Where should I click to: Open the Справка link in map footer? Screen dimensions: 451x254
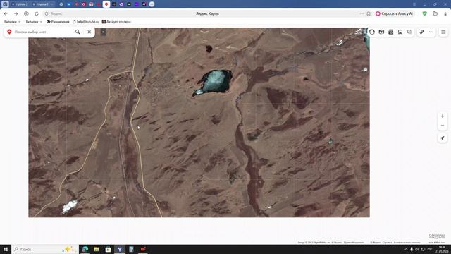(x=387, y=243)
